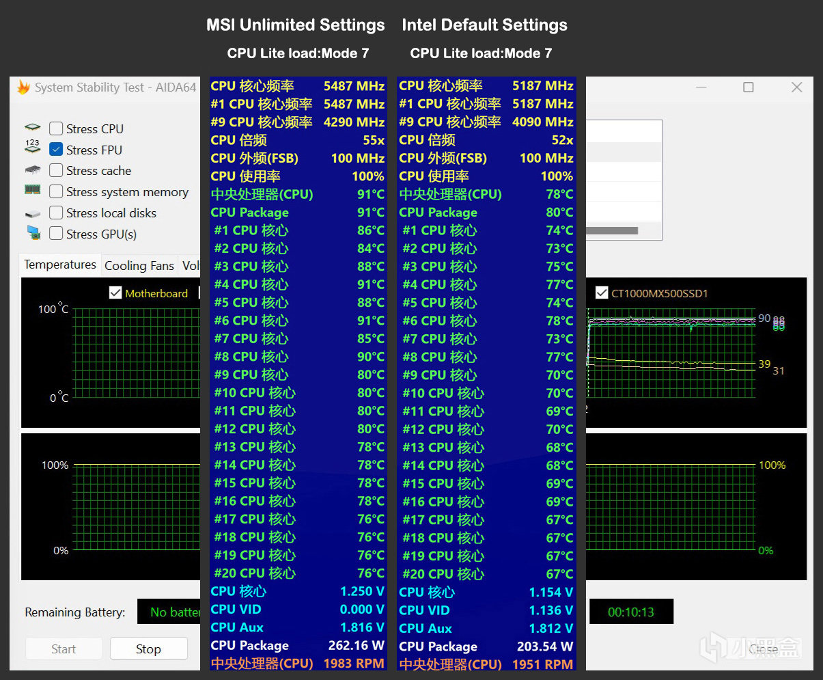Click the 5187 MHz CPU core frequency value
This screenshot has width=823, height=680.
[543, 85]
